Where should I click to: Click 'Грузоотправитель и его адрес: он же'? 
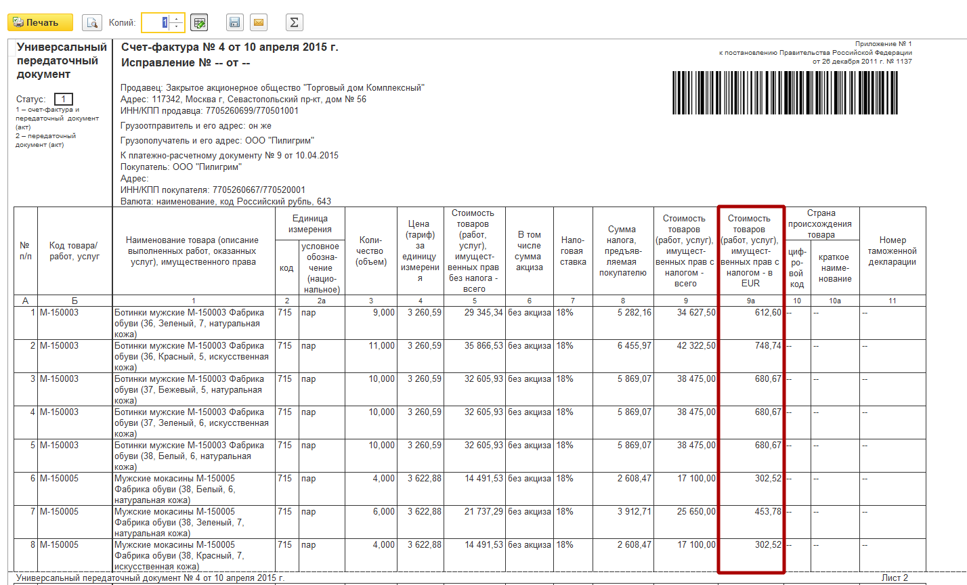[196, 126]
